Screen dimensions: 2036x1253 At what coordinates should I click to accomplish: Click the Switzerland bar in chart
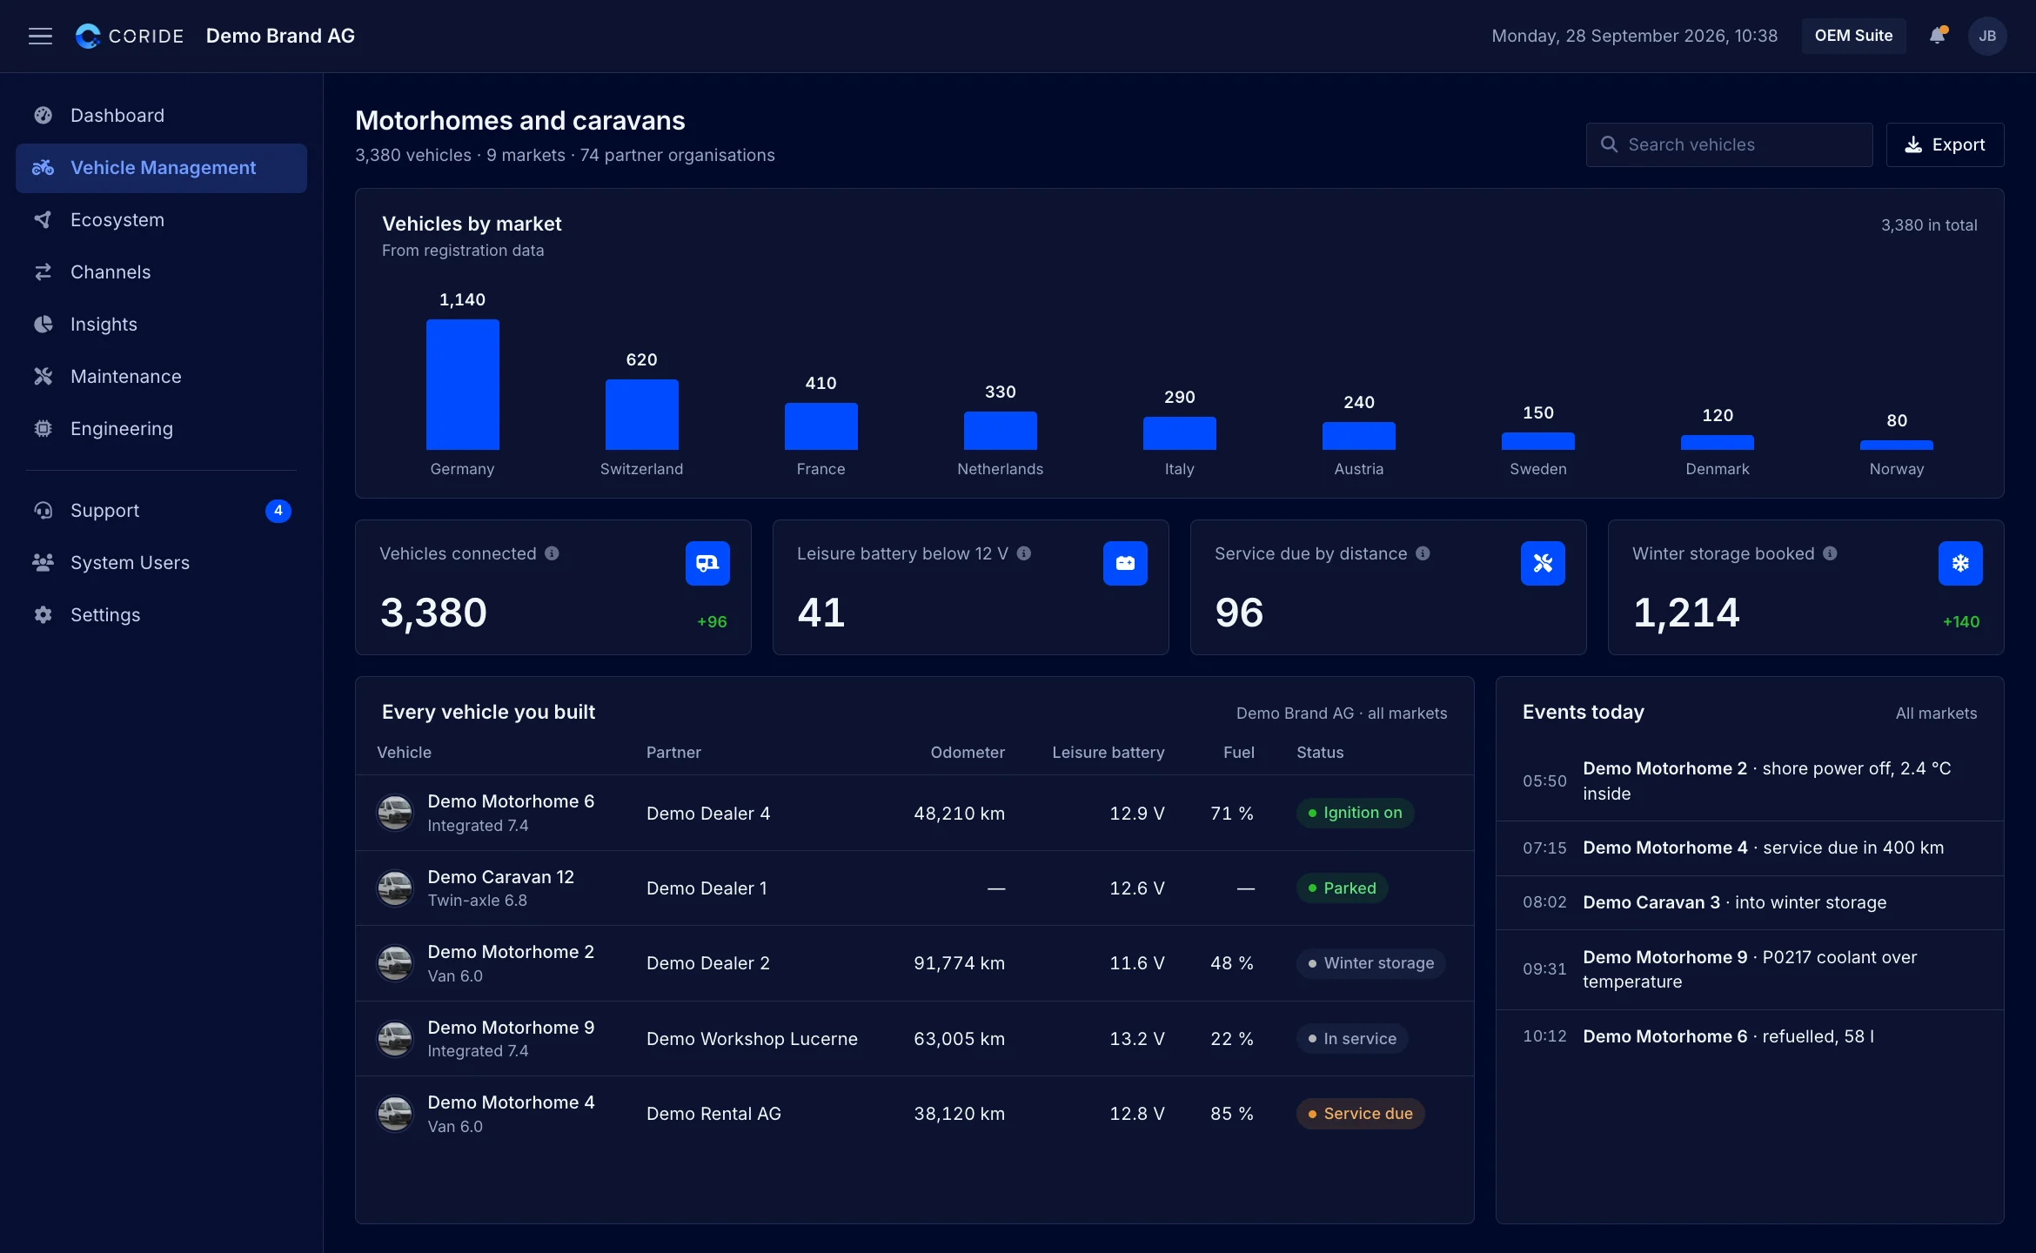click(641, 414)
